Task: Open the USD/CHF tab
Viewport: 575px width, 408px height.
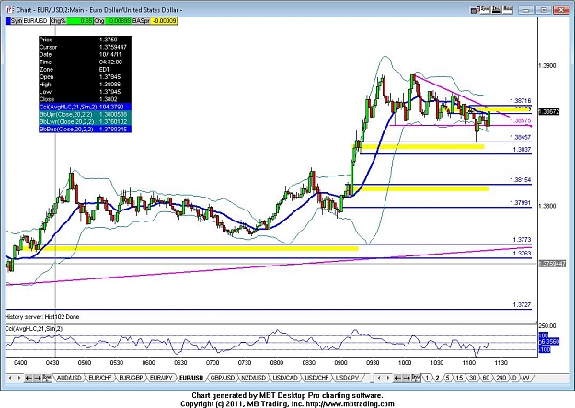Action: 316,378
